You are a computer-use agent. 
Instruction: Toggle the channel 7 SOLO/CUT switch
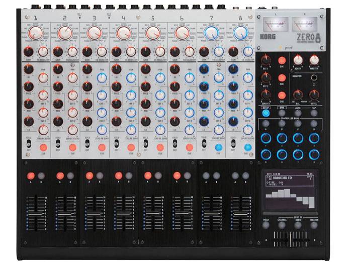(x=204, y=143)
